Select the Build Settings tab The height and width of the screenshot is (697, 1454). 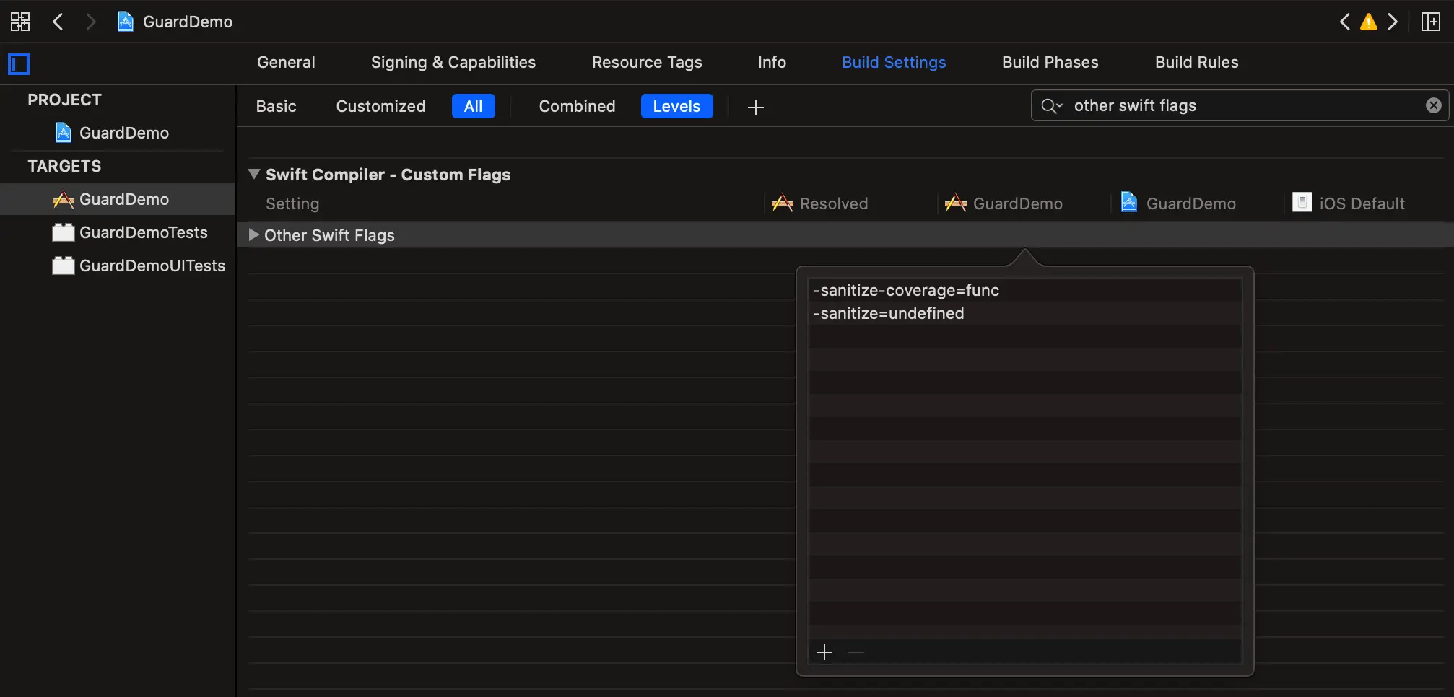894,62
